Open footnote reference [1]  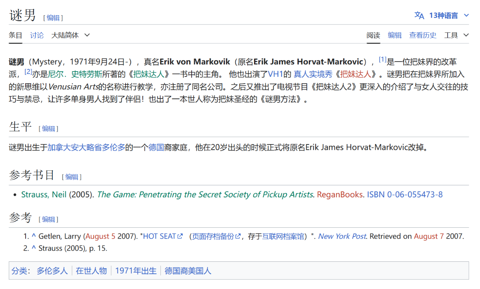(383, 60)
